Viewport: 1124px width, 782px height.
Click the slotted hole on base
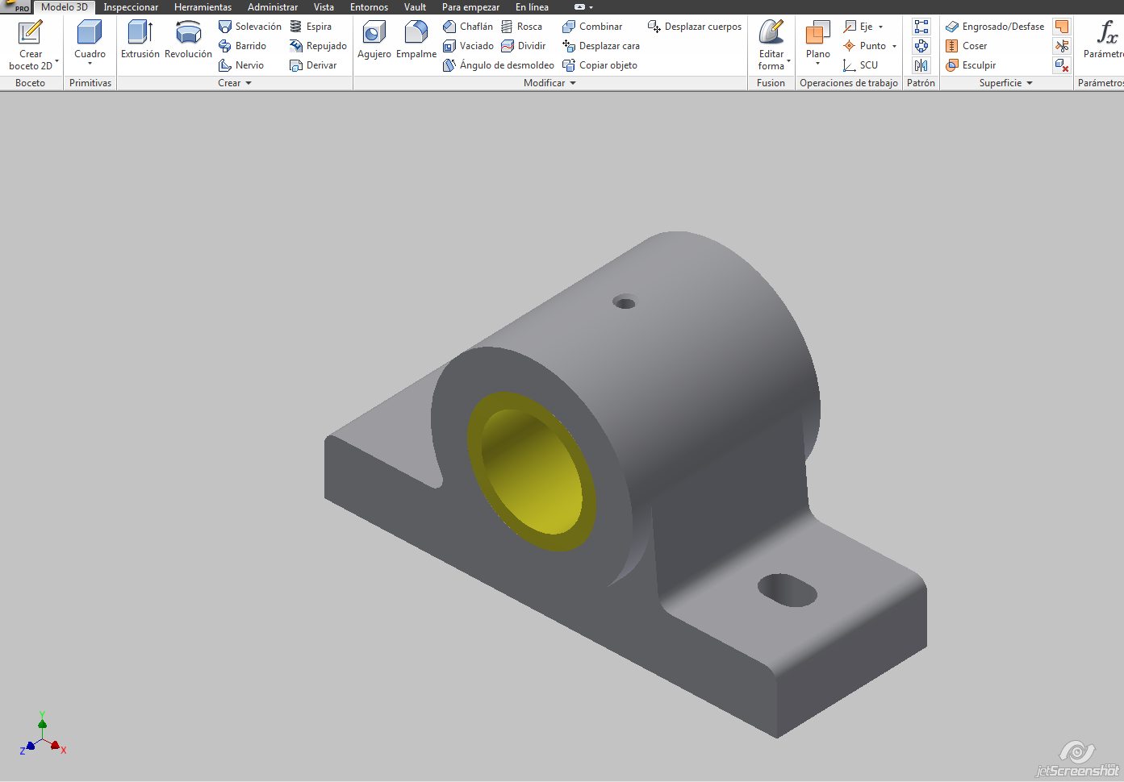pyautogui.click(x=788, y=590)
